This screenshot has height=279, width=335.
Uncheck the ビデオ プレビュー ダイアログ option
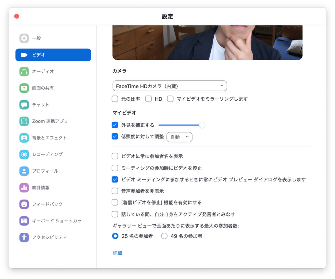click(x=115, y=179)
